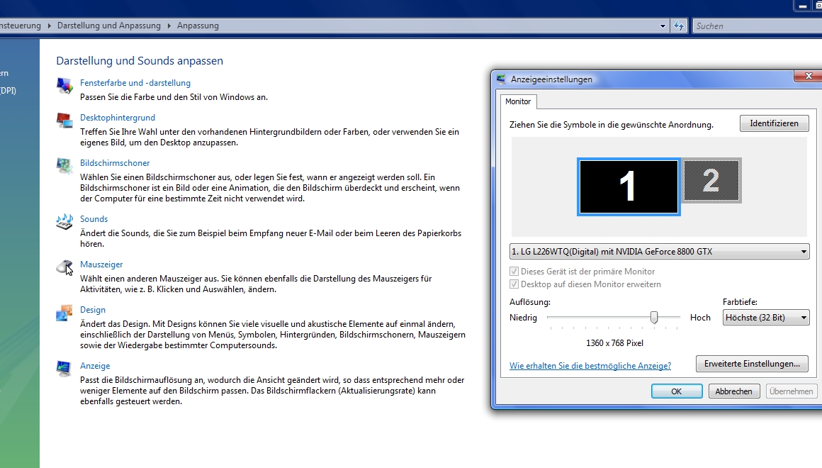Open the Mauszeiger mouse icon

[64, 267]
